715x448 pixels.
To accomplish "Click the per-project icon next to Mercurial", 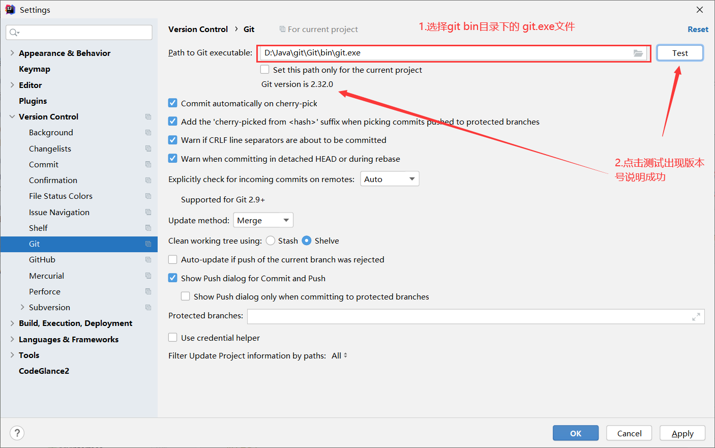I will click(x=147, y=276).
